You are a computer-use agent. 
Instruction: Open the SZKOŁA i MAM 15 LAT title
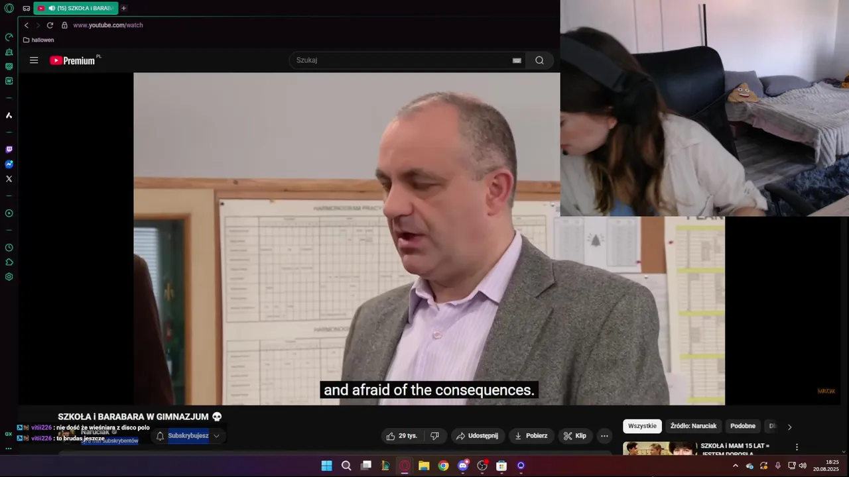[735, 450]
